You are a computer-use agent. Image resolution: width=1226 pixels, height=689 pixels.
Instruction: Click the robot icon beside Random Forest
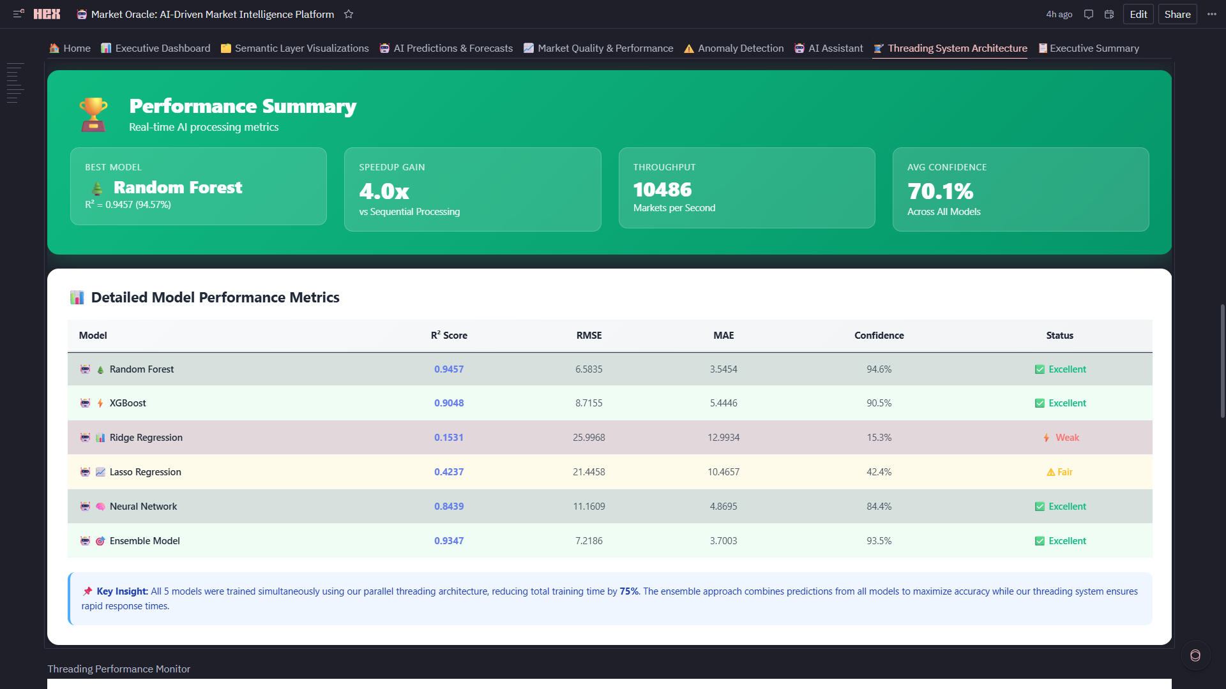coord(85,369)
